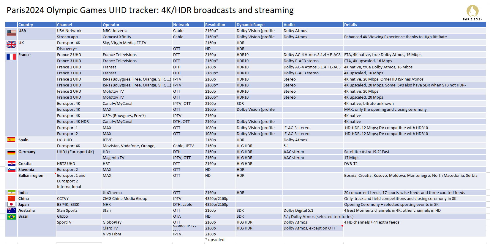Click the Details column header

415,25
